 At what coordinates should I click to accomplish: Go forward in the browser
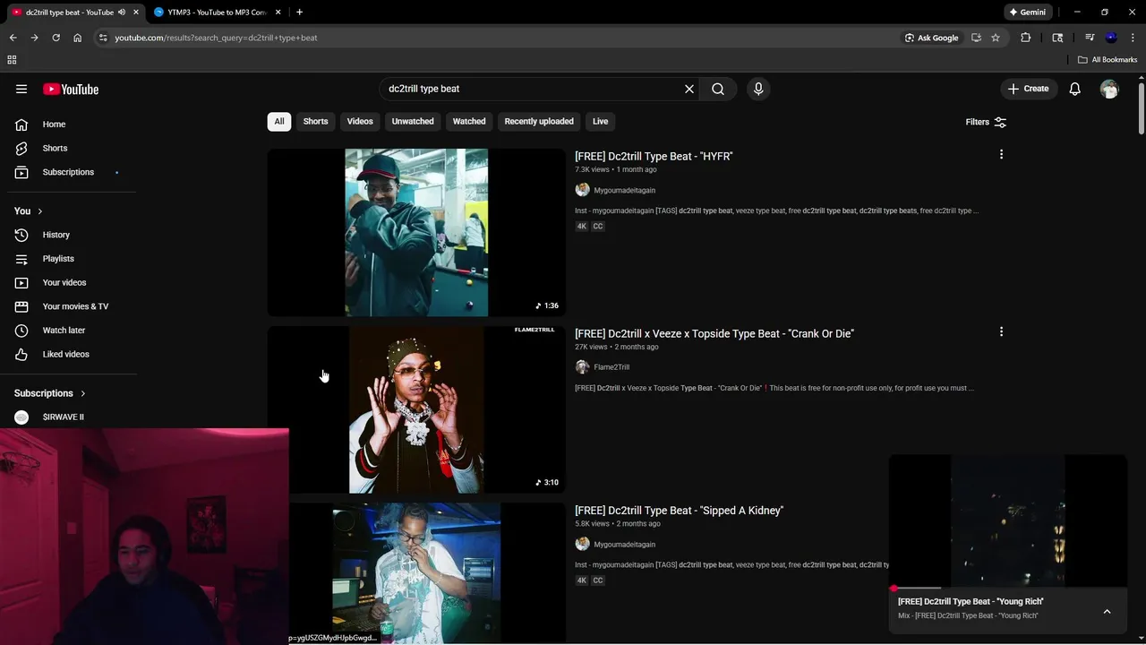[x=34, y=38]
